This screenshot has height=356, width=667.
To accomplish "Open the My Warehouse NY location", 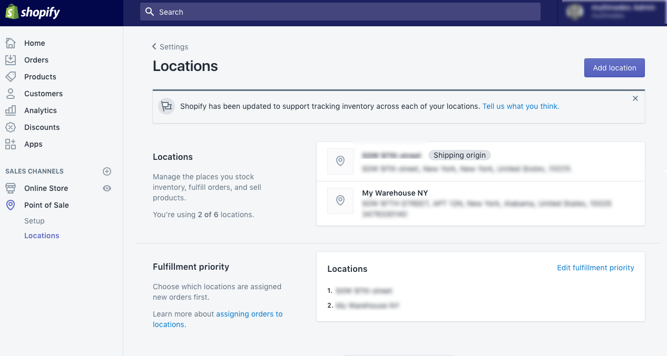I will tap(395, 192).
